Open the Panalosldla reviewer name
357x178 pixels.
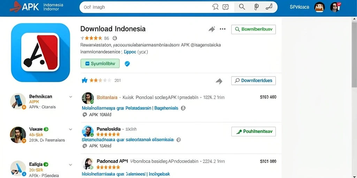click(x=109, y=129)
